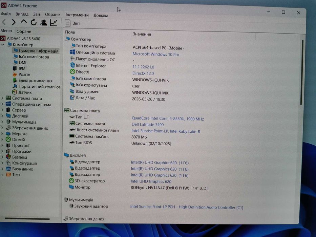Screen dimensions: 316x237
Task: Click the Звуковий адаптор speaker icon
Action: [71, 206]
